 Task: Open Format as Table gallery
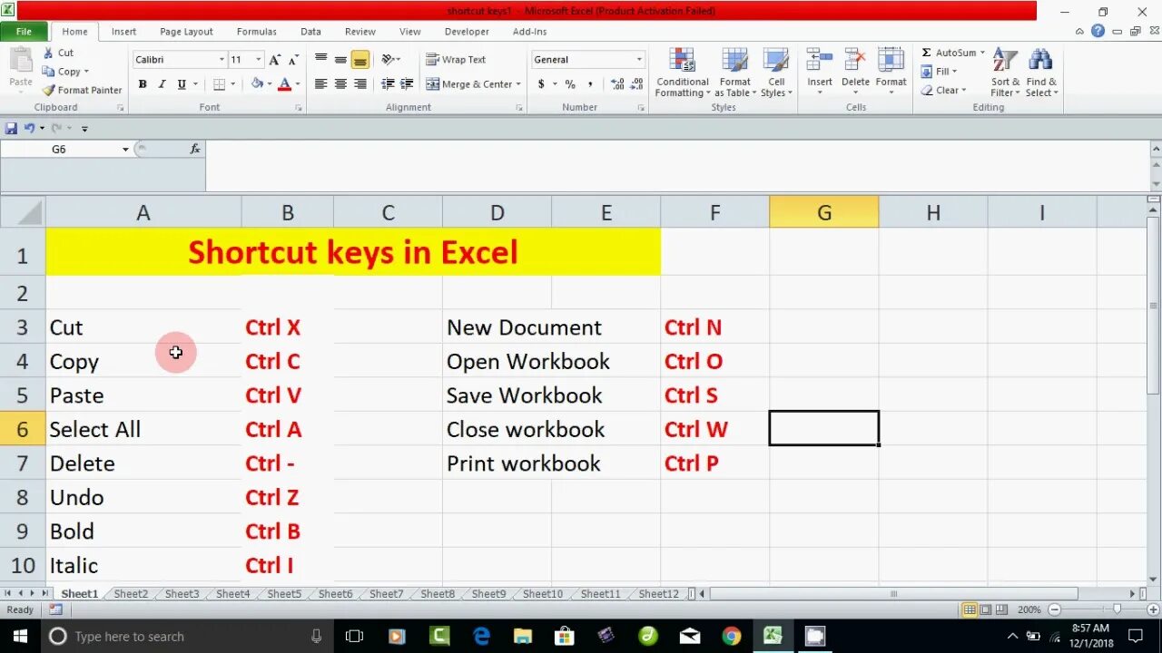pos(734,73)
